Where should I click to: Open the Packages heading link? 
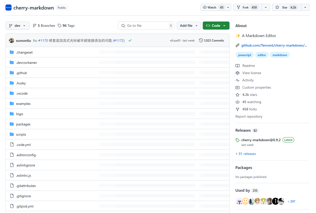coord(244,168)
